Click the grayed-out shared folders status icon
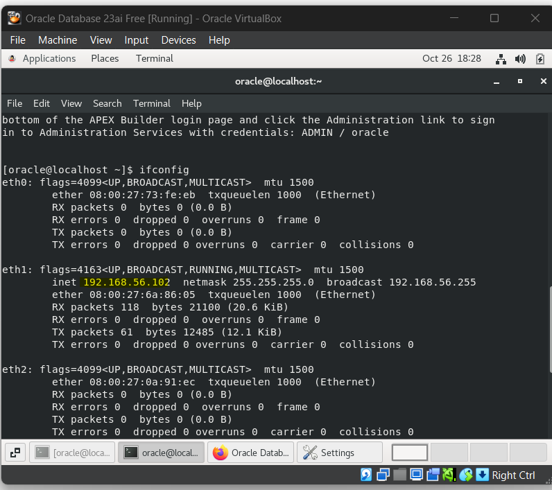 399,475
